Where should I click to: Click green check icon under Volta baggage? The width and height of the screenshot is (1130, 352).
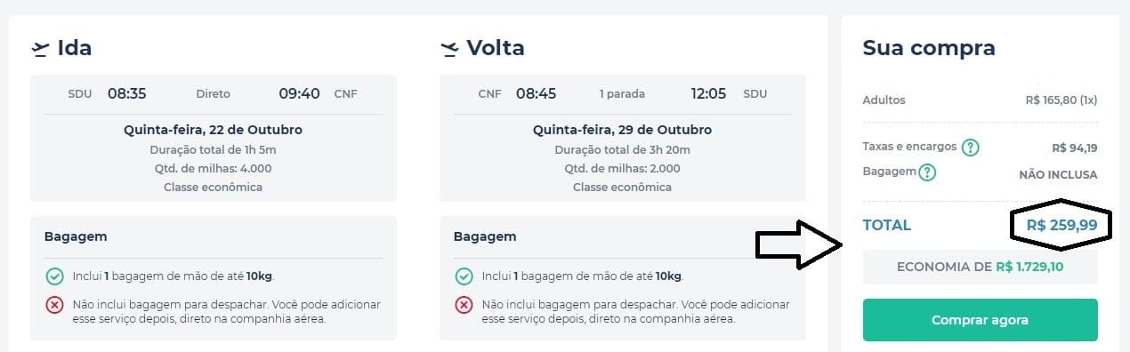(464, 276)
